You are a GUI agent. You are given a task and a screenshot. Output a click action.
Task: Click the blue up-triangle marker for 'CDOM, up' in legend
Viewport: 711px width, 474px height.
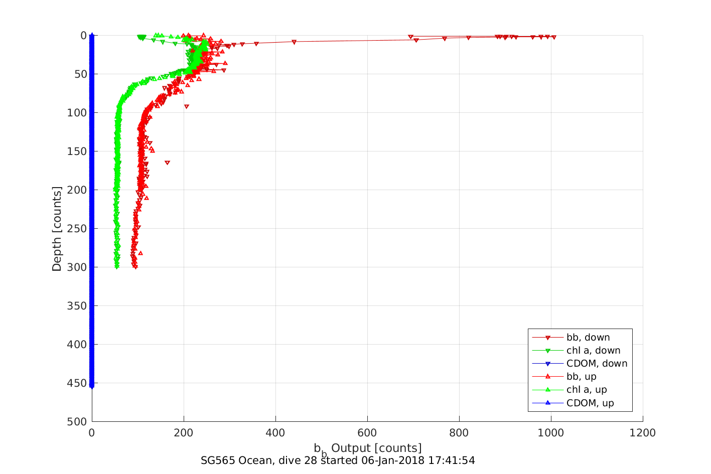click(x=548, y=403)
